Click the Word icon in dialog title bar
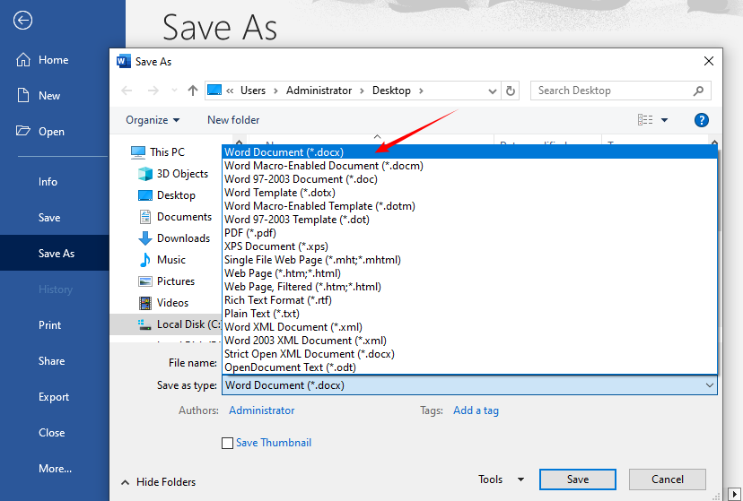 (123, 62)
